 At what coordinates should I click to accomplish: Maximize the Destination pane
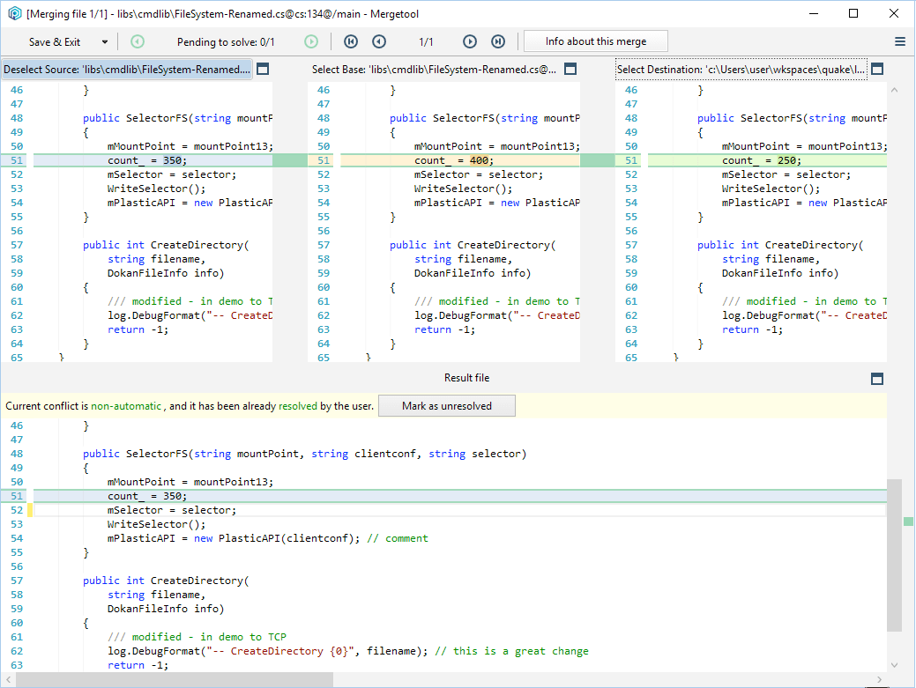pyautogui.click(x=877, y=70)
